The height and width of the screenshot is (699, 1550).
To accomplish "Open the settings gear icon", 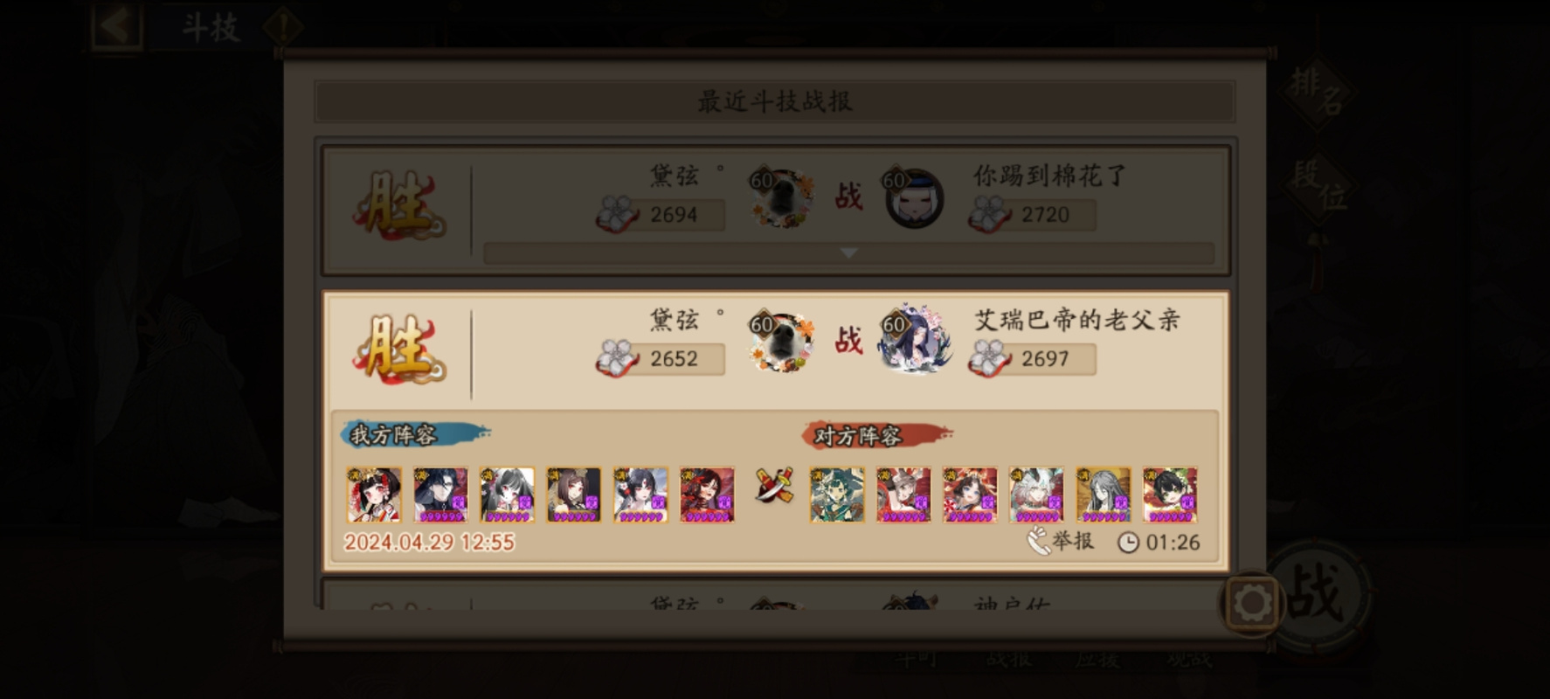I will [1252, 602].
